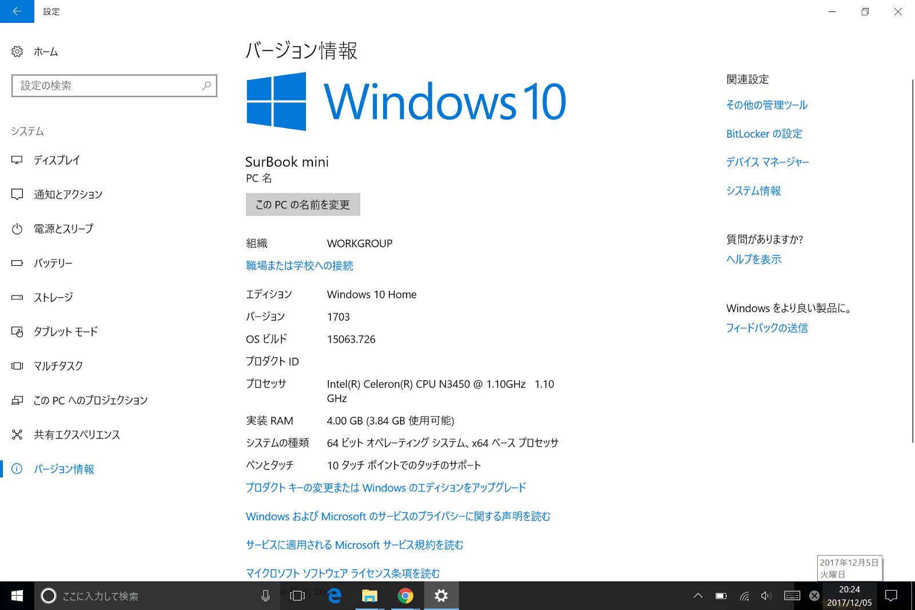
Task: Click ヘルプを表示 link
Action: tap(754, 260)
